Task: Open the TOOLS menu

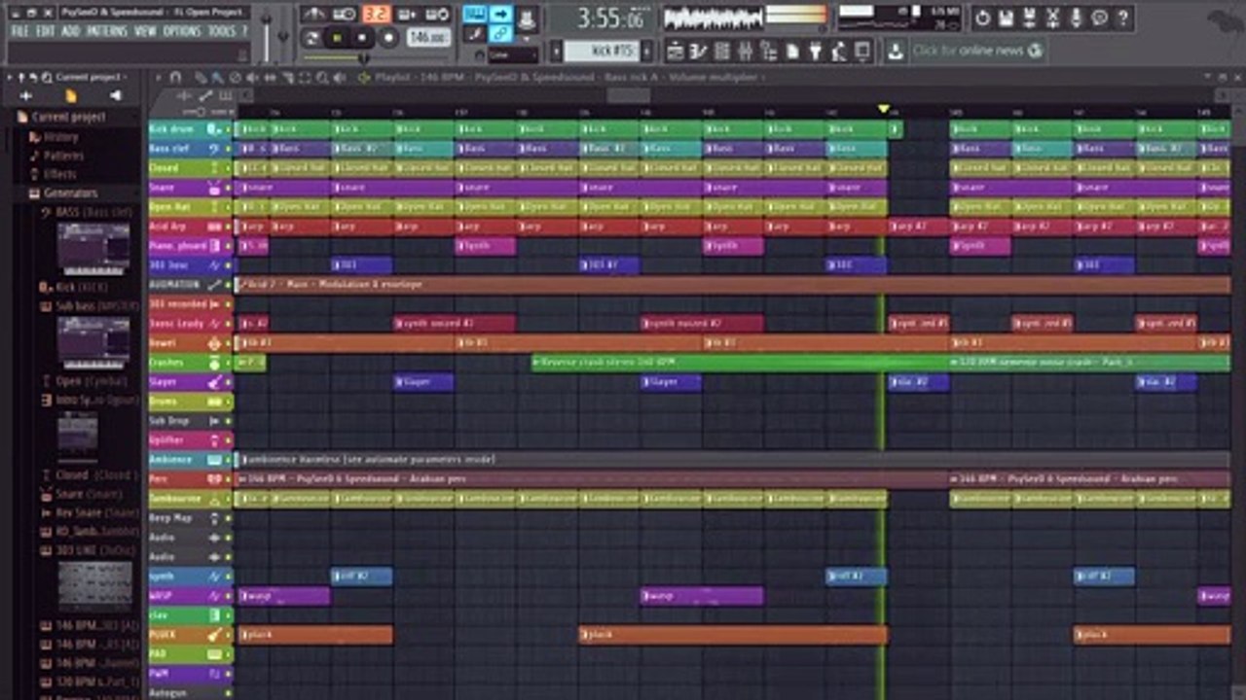Action: click(222, 31)
